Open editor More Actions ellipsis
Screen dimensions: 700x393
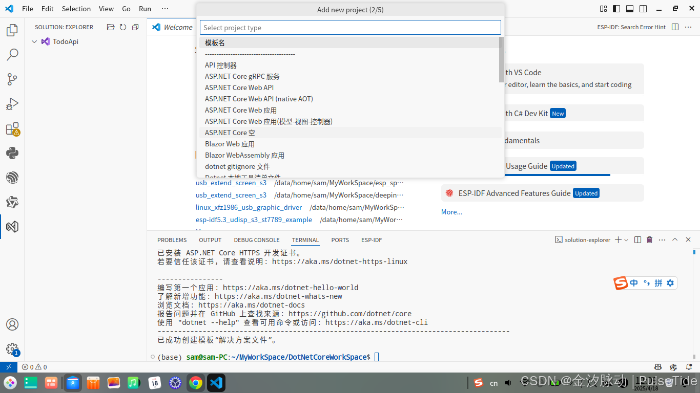688,27
